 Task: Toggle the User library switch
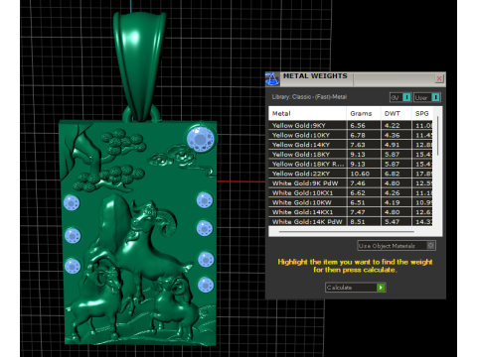click(x=427, y=97)
